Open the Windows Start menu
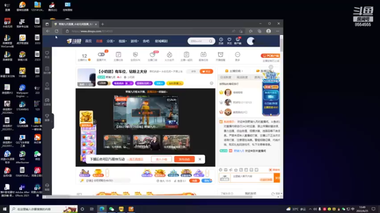 pyautogui.click(x=5, y=209)
